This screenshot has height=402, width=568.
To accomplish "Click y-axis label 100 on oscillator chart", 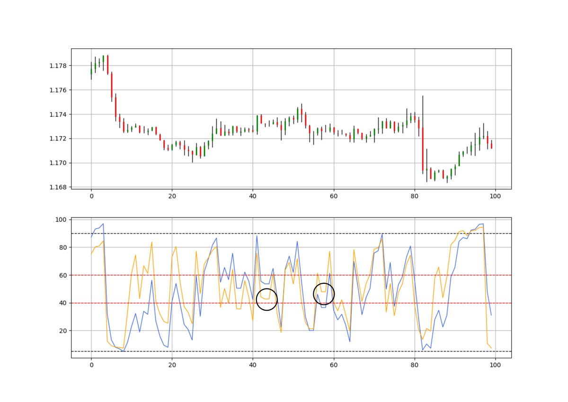I will [x=62, y=220].
